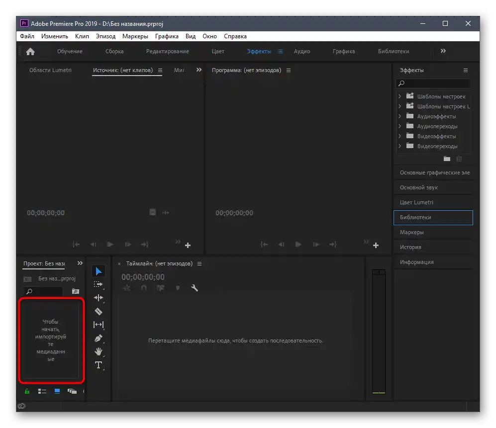Select the Type tool
The height and width of the screenshot is (428, 496).
[x=99, y=365]
